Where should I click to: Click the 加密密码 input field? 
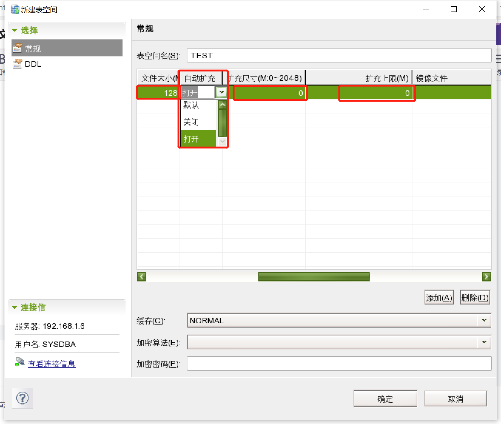(339, 363)
